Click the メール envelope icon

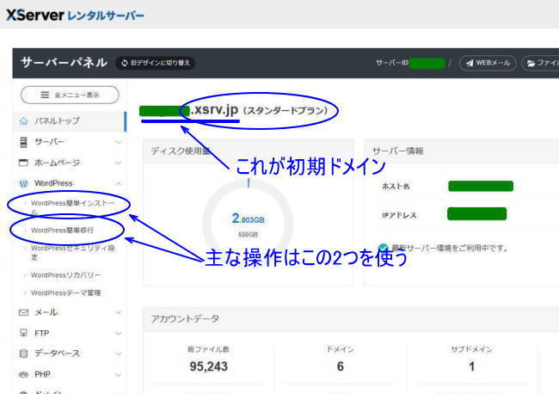tap(24, 311)
